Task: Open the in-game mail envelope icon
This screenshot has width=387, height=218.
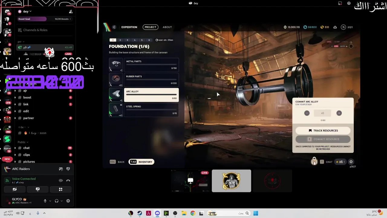Action: point(335,27)
